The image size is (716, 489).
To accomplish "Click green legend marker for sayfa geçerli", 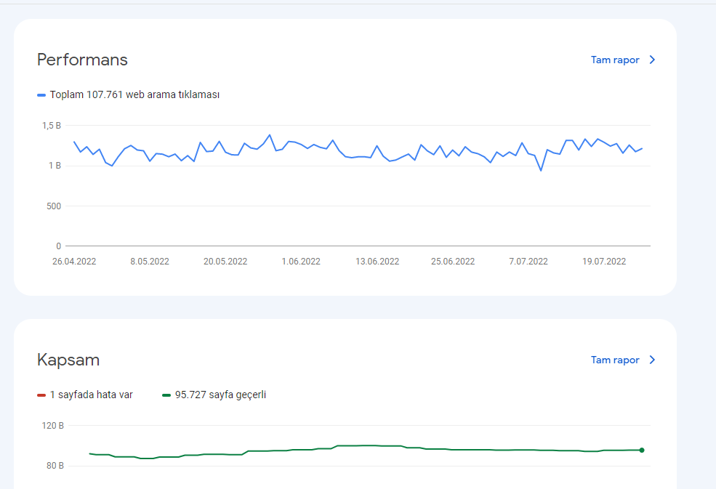I will coord(166,395).
